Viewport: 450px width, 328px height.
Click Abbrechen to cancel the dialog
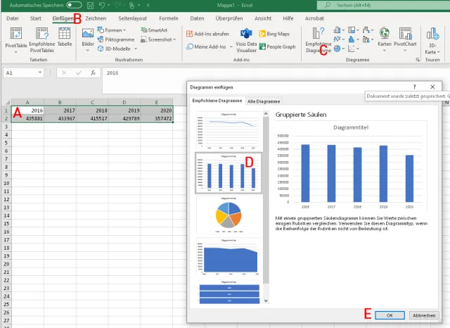(424, 315)
